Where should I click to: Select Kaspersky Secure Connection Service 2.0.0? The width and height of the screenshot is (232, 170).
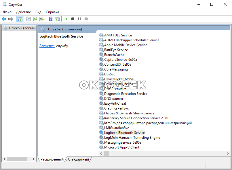click(136, 118)
